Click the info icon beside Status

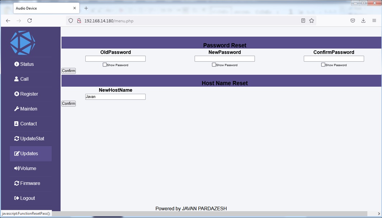[x=16, y=64]
